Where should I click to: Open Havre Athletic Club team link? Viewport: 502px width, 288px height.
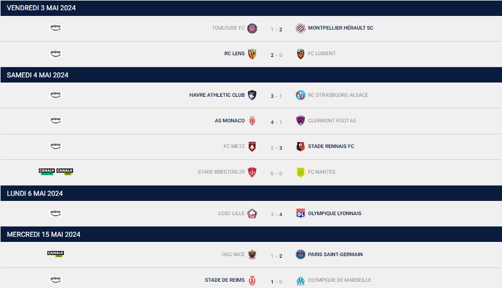coord(217,95)
